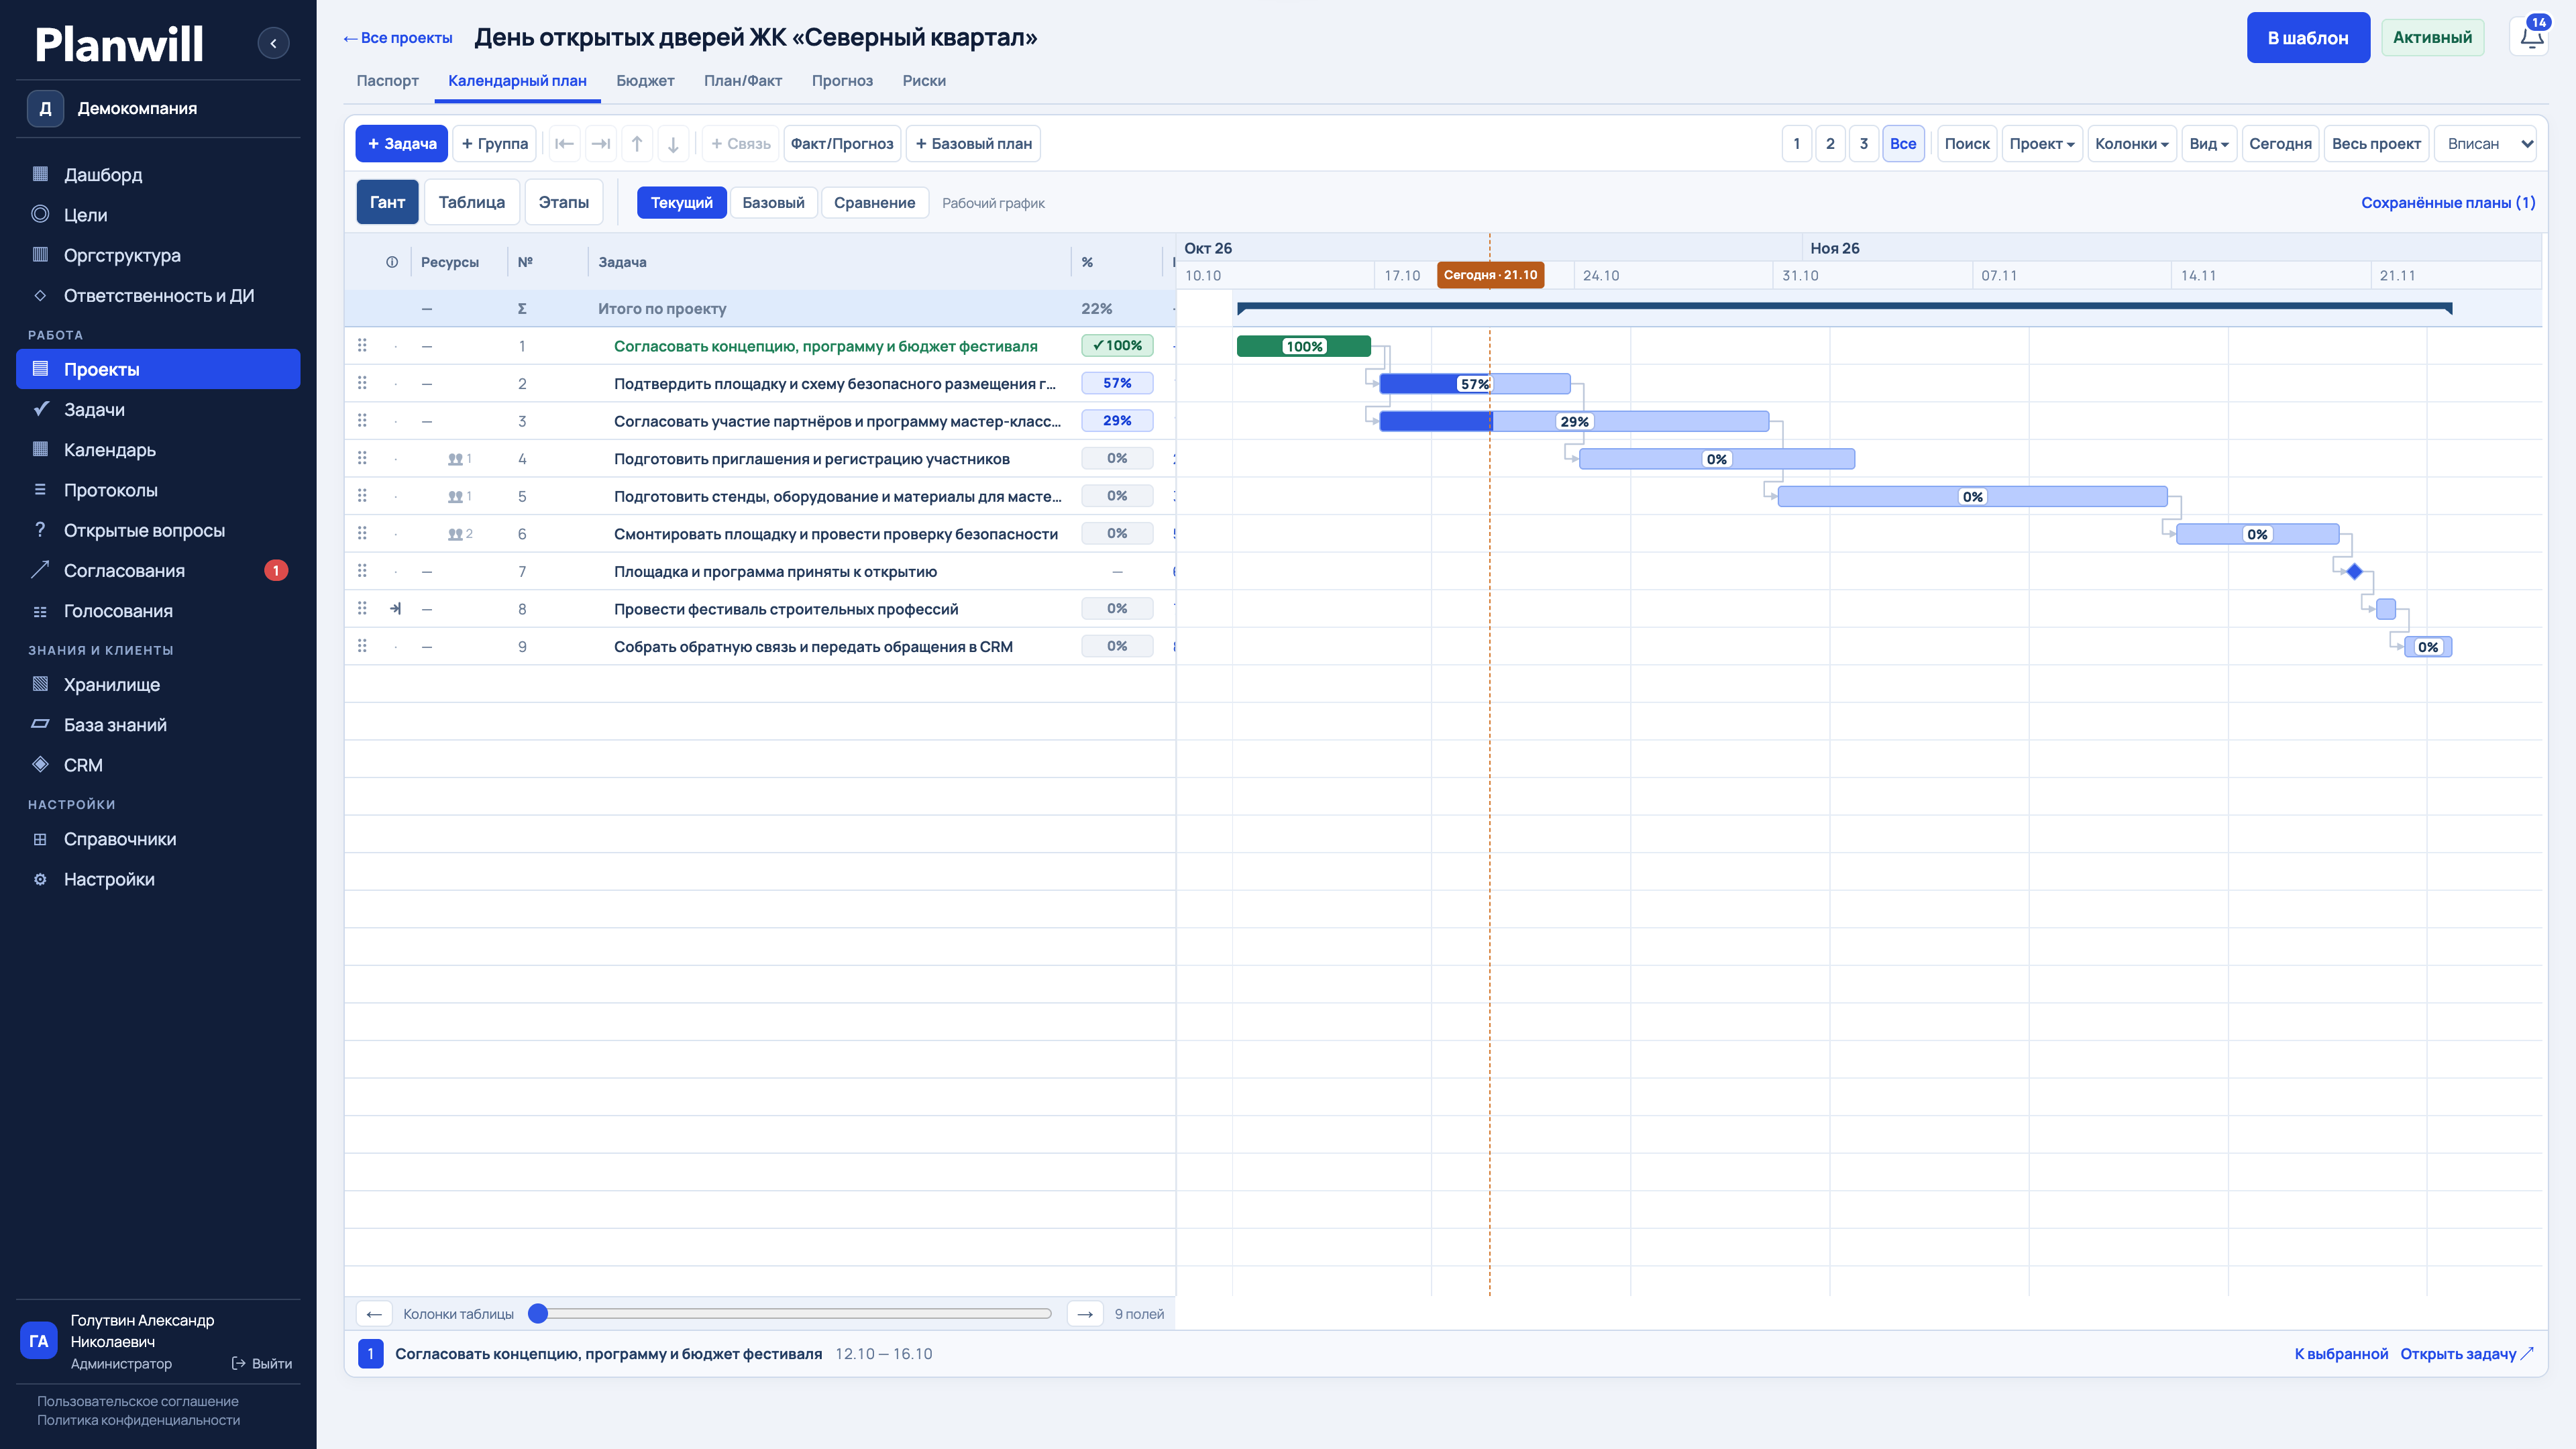Open the План/Факт tab

pos(742,81)
